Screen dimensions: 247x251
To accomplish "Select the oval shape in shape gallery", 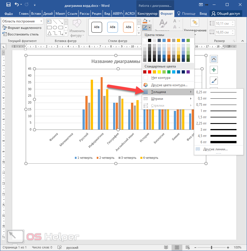I will click(x=55, y=28).
